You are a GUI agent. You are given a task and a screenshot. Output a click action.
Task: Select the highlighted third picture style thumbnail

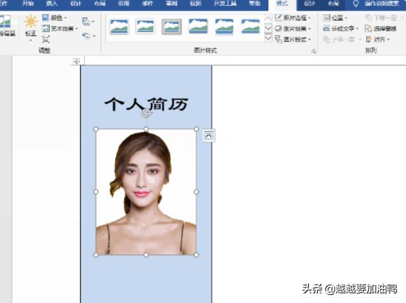[171, 27]
